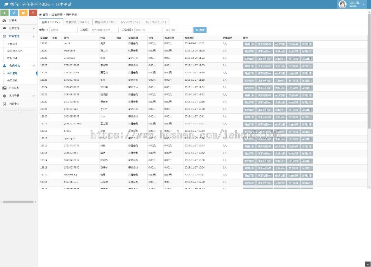Screen dimensions: 371x267
Task: Click the person icon for 会员中心
Action: [x=4, y=66]
